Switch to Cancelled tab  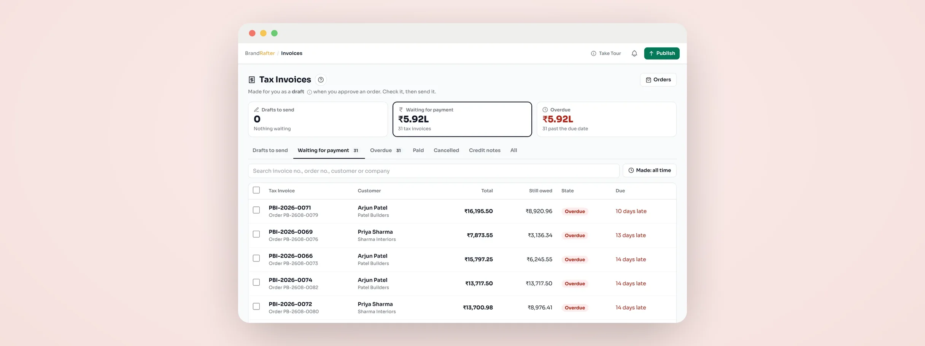click(446, 150)
